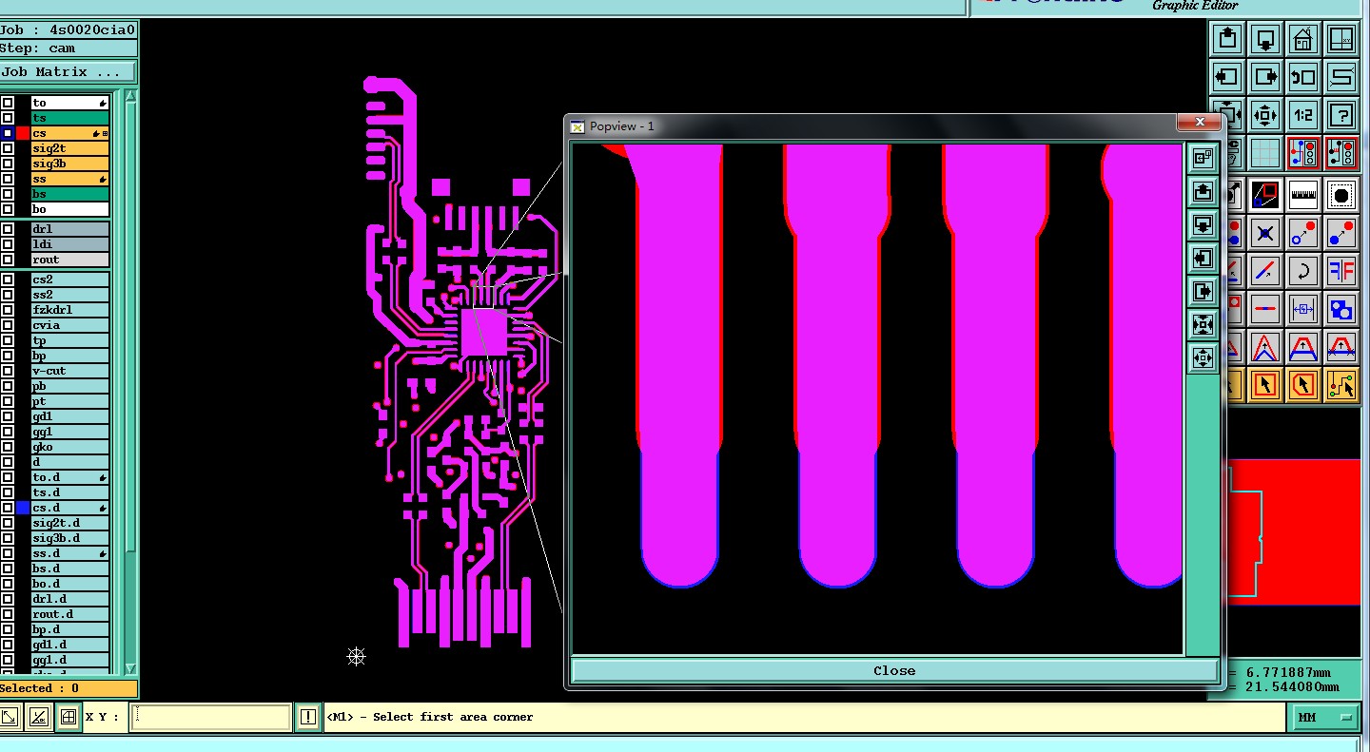This screenshot has width=1370, height=752.
Task: Select the sig2t.d layer name
Action: (70, 523)
